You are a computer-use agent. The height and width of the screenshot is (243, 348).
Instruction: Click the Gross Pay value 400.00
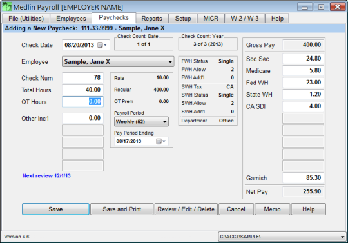point(303,45)
